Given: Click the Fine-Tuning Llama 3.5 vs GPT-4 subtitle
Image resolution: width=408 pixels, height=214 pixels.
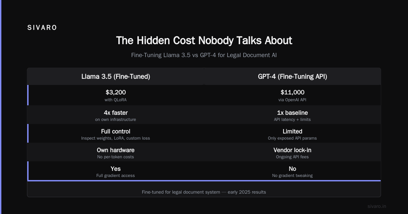Looking at the screenshot, I should [x=204, y=55].
